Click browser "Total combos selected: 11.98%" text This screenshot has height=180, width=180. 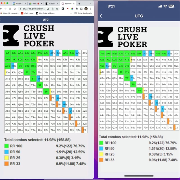click(37, 140)
